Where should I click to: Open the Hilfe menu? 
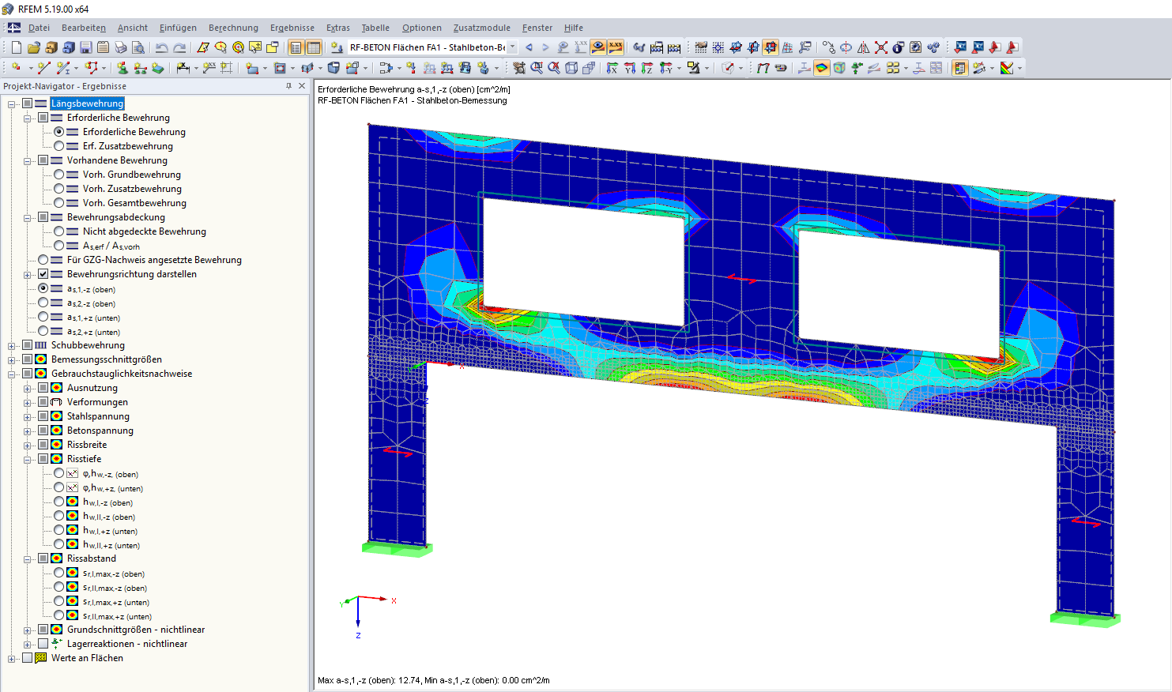[x=574, y=28]
